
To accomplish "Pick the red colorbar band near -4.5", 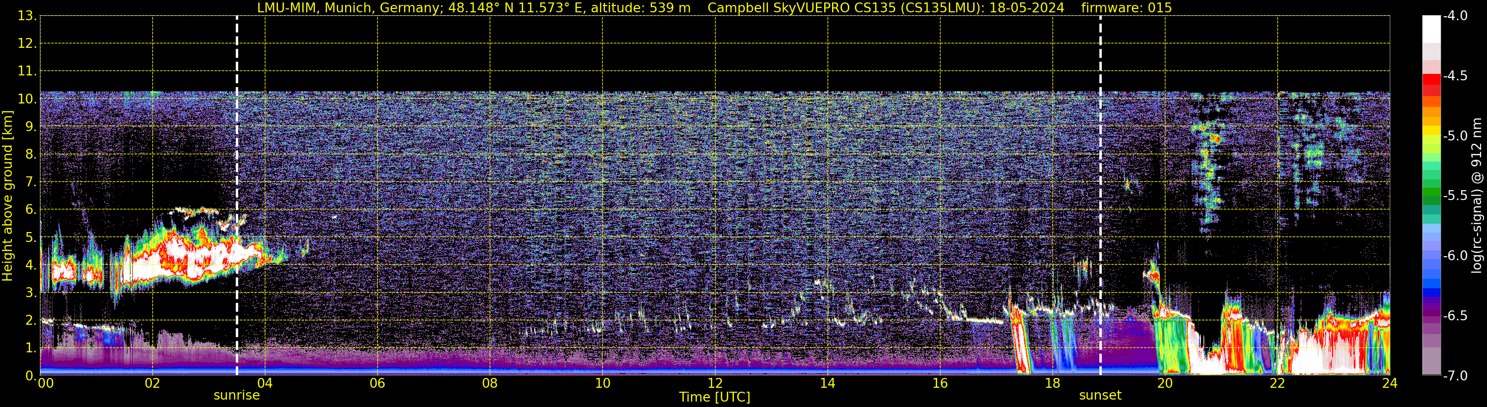I will click(1432, 79).
